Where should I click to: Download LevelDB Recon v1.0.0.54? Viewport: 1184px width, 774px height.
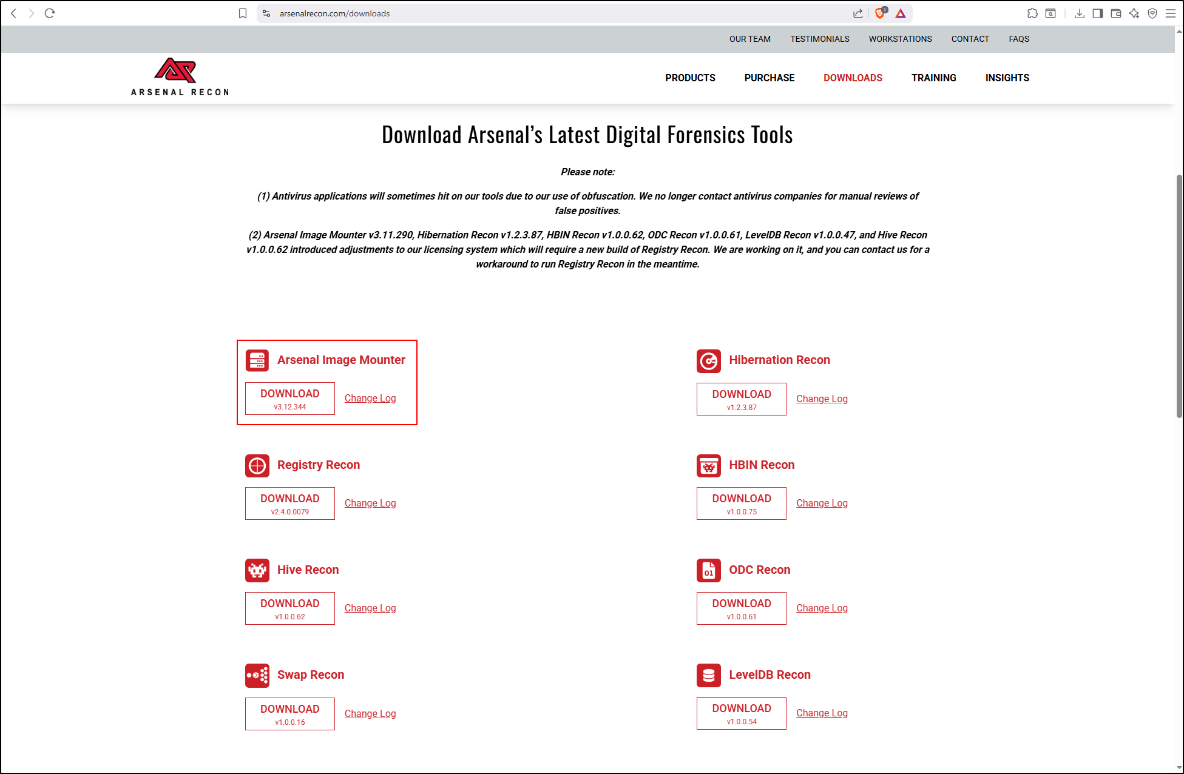(742, 713)
